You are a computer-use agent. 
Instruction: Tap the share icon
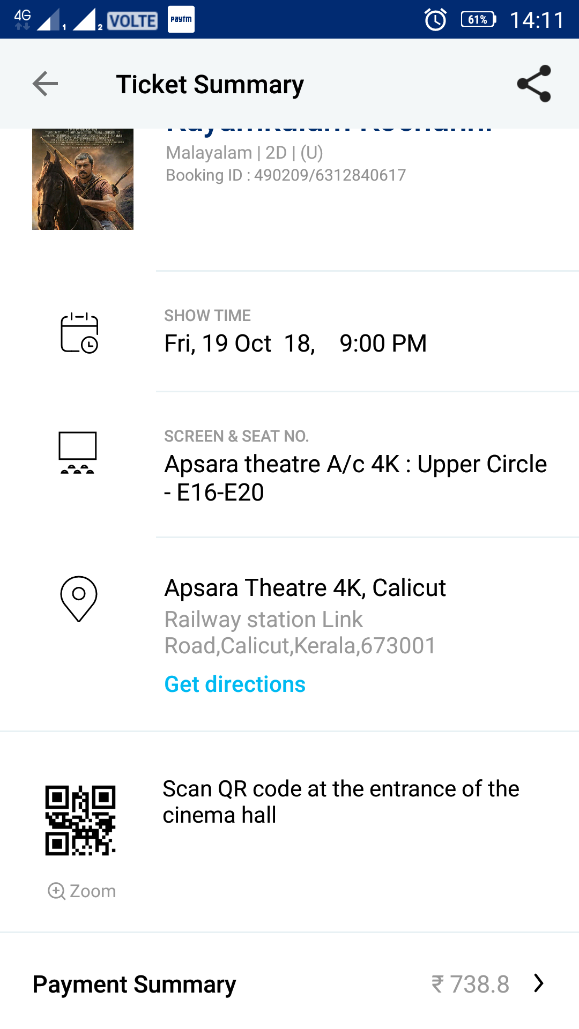click(534, 84)
